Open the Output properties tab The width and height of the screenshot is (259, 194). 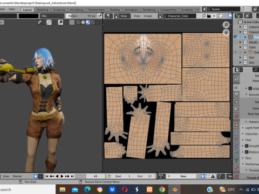[x=236, y=95]
